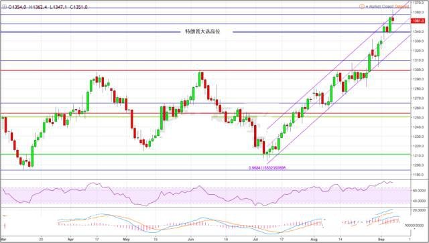Click the Aug label on time axis
The height and width of the screenshot is (243, 429).
click(x=314, y=240)
